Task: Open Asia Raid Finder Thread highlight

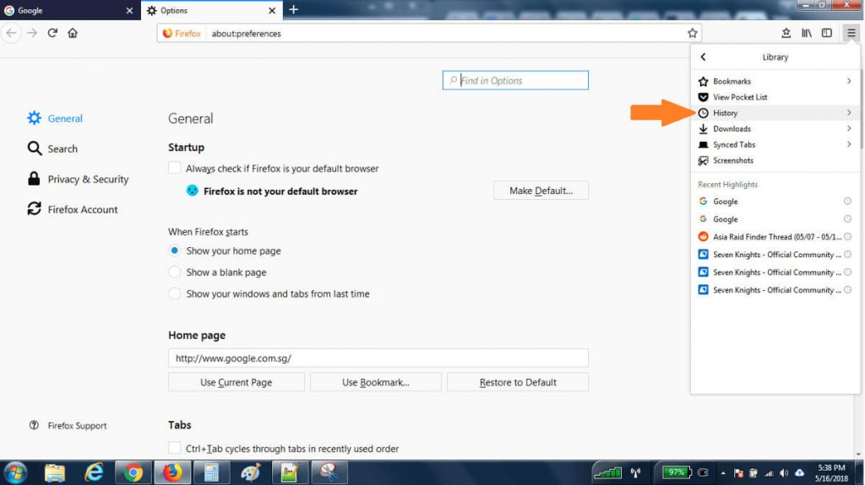Action: [775, 237]
